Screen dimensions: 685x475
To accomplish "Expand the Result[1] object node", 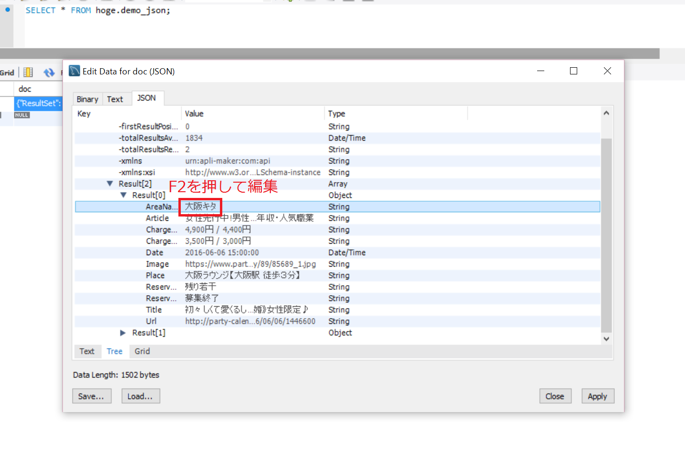I will pos(123,332).
